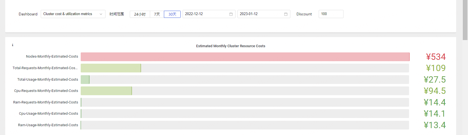
Task: Expand the Dashboard dropdown chevron
Action: click(101, 14)
